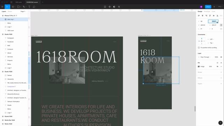Click the Align horizontal centers icon
This screenshot has width=224, height=126.
(x=202, y=15)
